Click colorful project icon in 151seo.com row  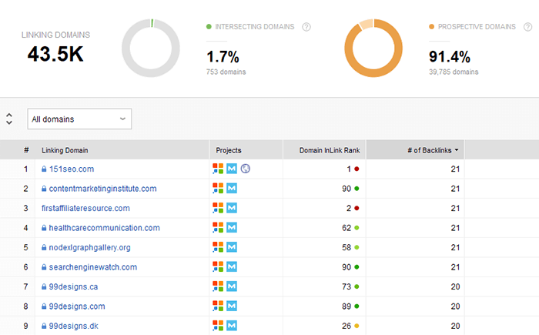[x=218, y=169]
